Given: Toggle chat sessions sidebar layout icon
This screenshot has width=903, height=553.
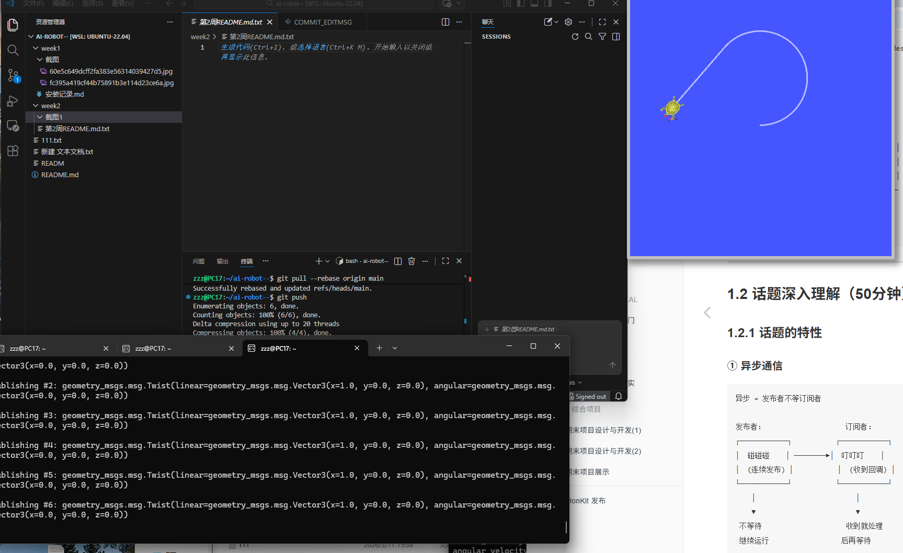Looking at the screenshot, I should (x=616, y=37).
